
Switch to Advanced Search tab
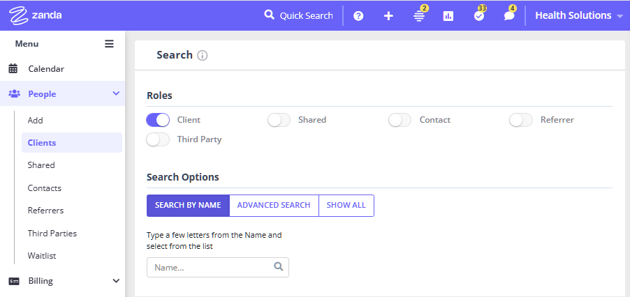pyautogui.click(x=274, y=206)
